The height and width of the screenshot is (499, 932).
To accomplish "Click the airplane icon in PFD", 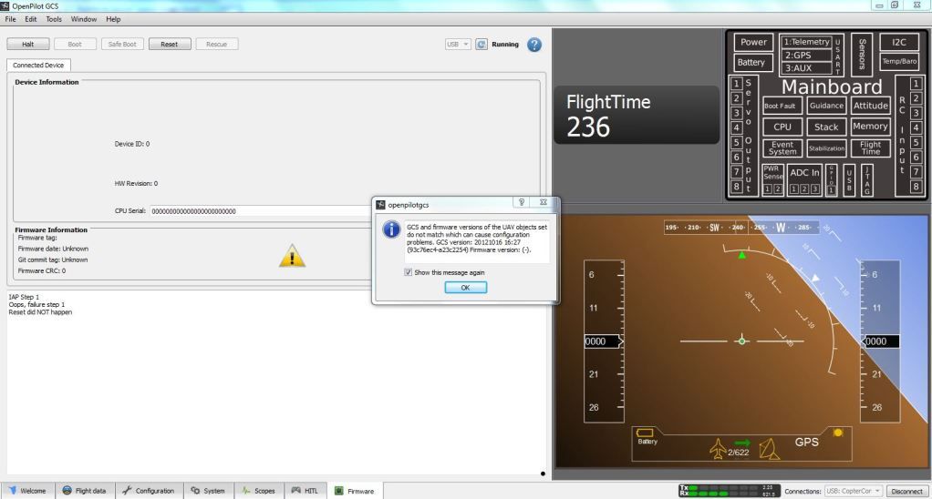I will click(x=718, y=449).
